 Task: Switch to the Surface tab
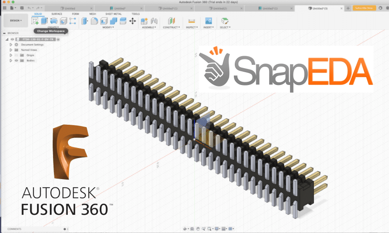point(57,14)
